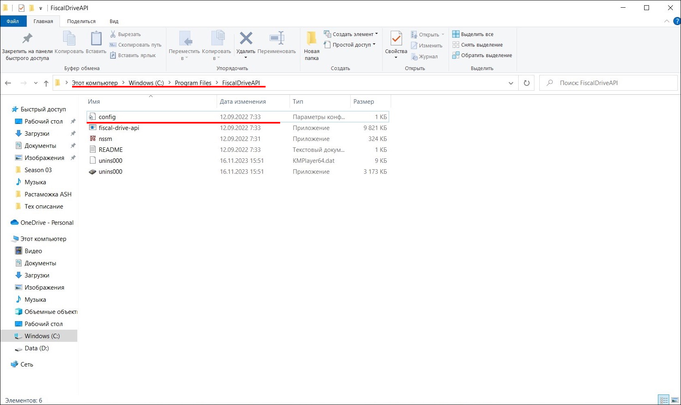The width and height of the screenshot is (681, 405).
Task: Go forward with the right arrow
Action: click(23, 83)
